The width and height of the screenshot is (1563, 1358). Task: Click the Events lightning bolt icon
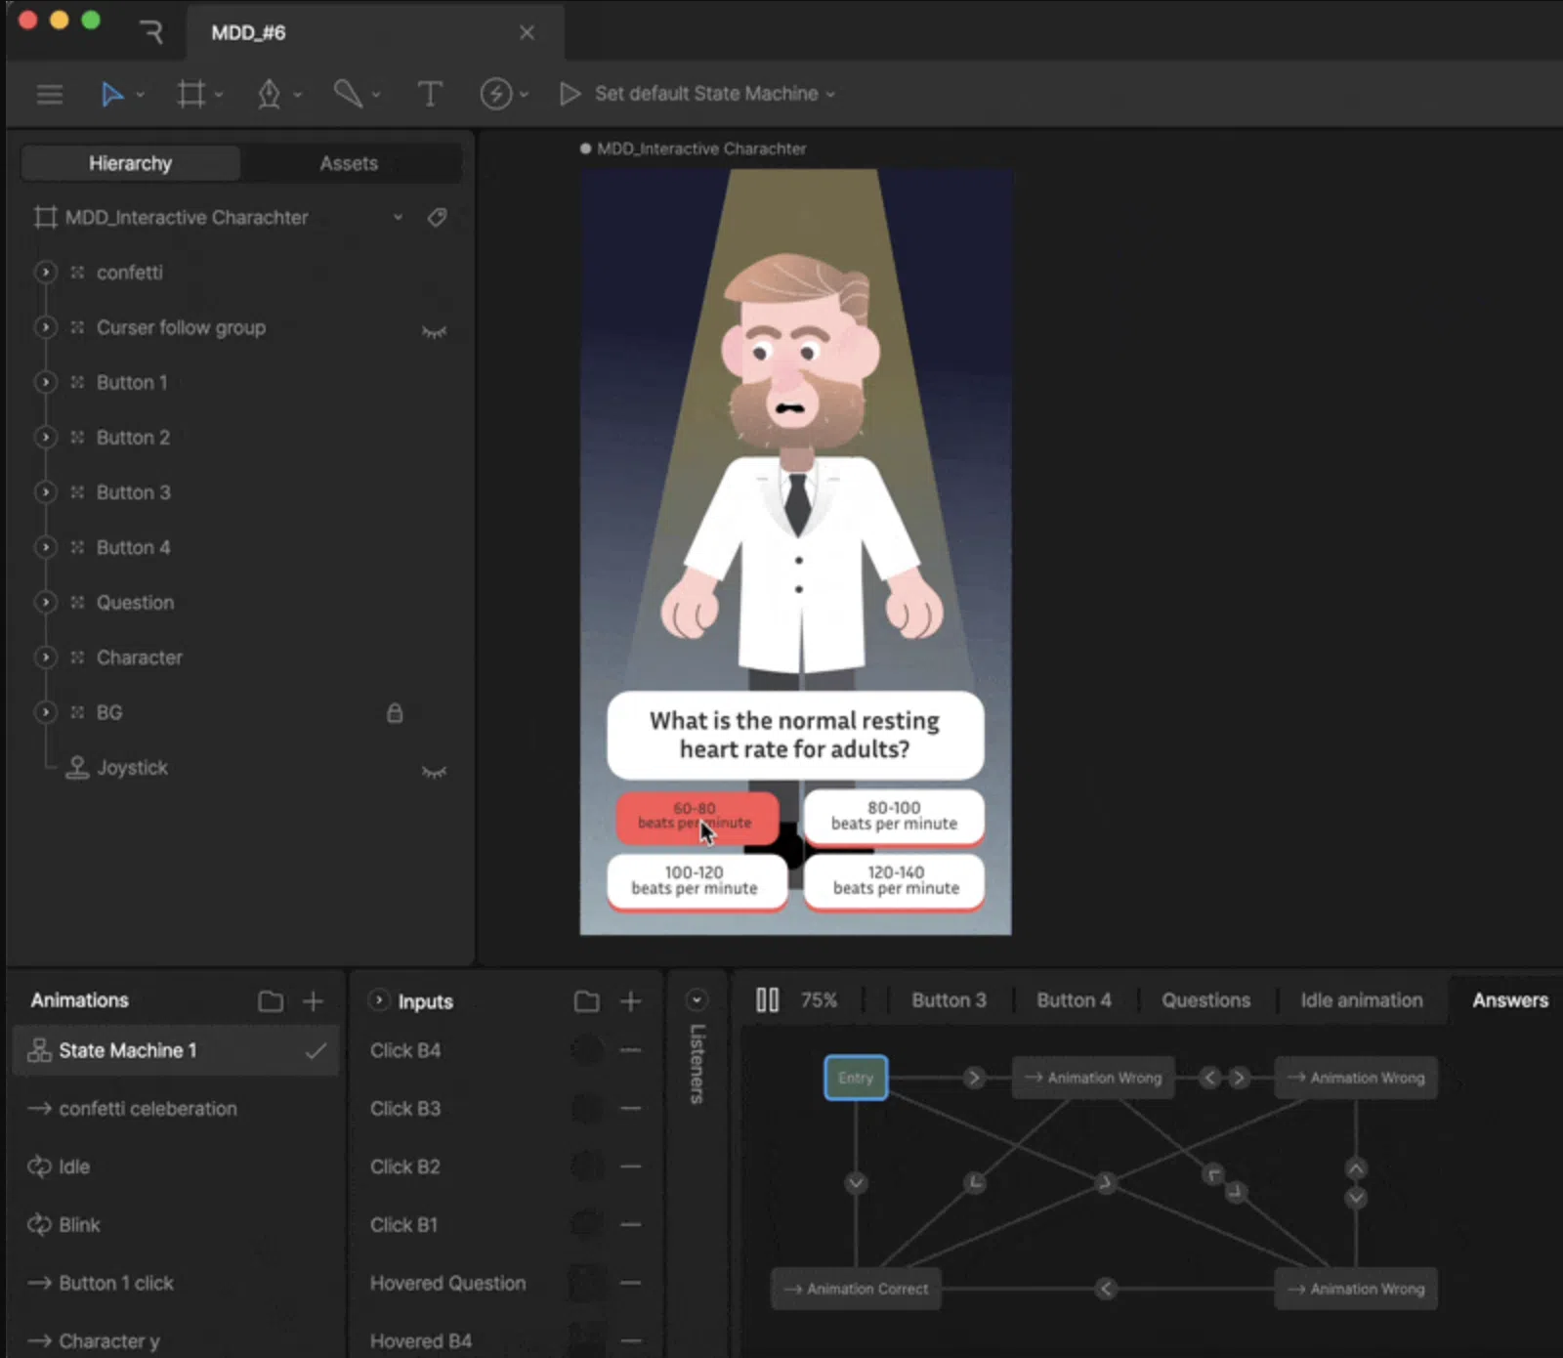(496, 94)
